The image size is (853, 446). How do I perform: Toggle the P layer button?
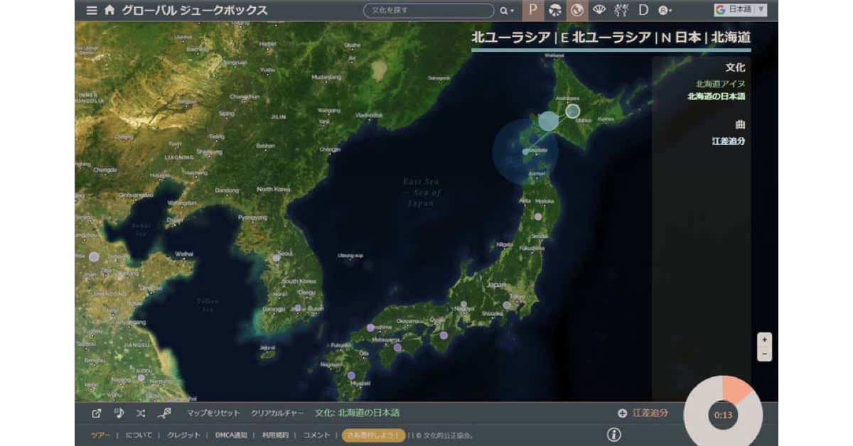click(x=532, y=10)
